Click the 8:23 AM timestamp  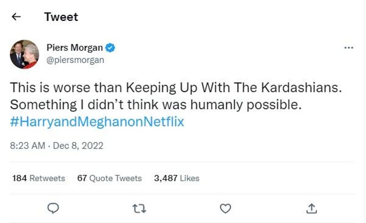tap(28, 145)
